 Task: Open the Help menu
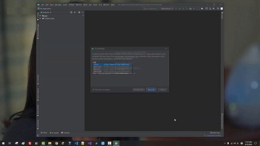click(x=113, y=5)
